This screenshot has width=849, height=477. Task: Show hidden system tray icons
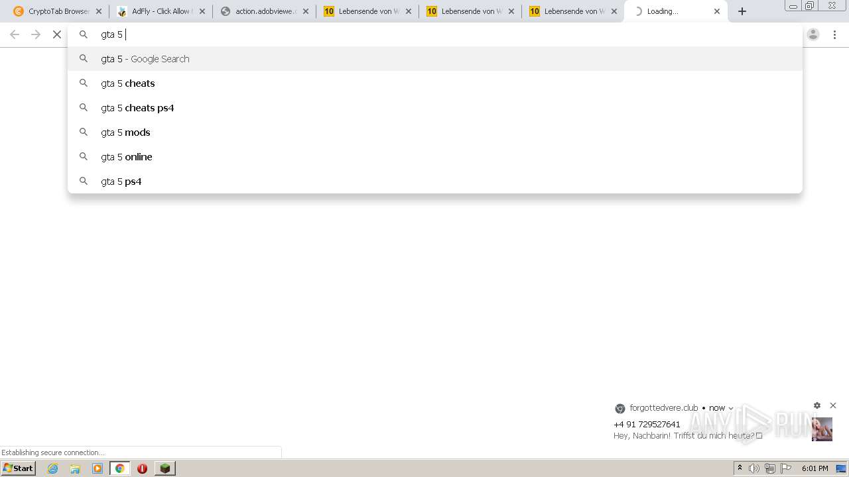click(x=740, y=468)
